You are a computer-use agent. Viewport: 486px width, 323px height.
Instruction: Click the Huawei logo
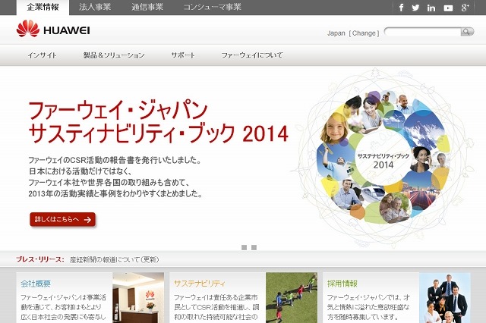tap(53, 29)
